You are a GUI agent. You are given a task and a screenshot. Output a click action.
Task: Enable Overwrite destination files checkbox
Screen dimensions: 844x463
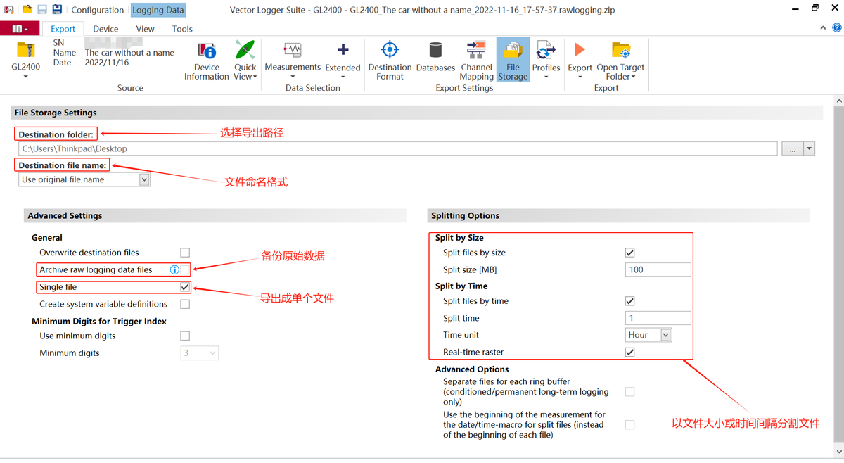tap(185, 253)
